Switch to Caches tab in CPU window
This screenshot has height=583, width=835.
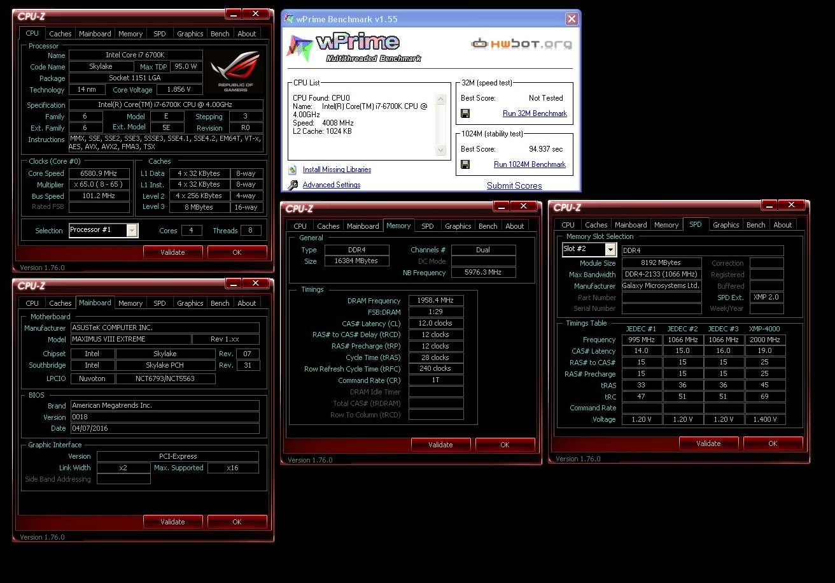tap(60, 34)
